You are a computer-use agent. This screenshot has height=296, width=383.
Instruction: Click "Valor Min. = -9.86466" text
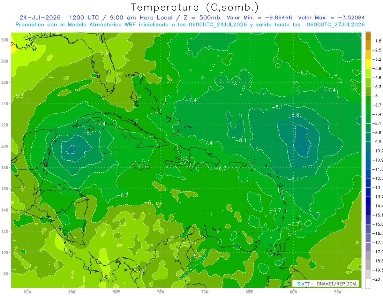[259, 18]
